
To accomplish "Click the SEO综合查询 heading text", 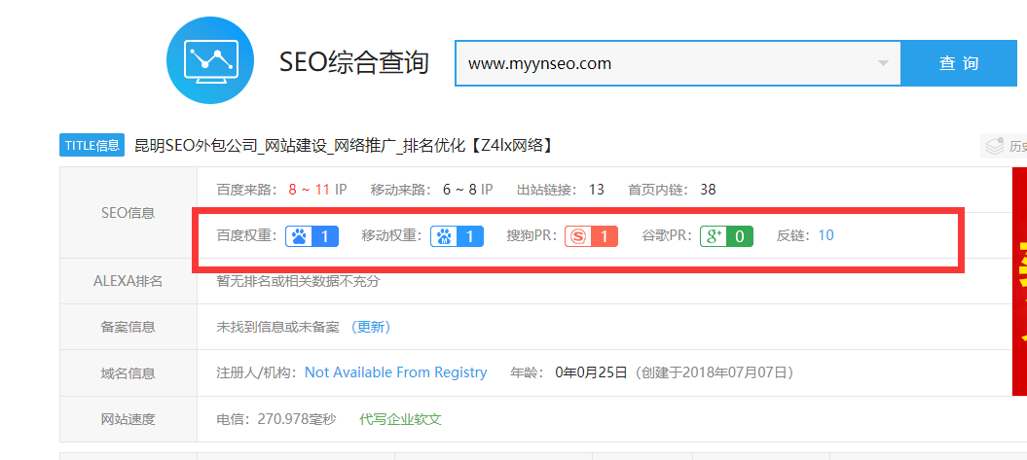I will 353,63.
